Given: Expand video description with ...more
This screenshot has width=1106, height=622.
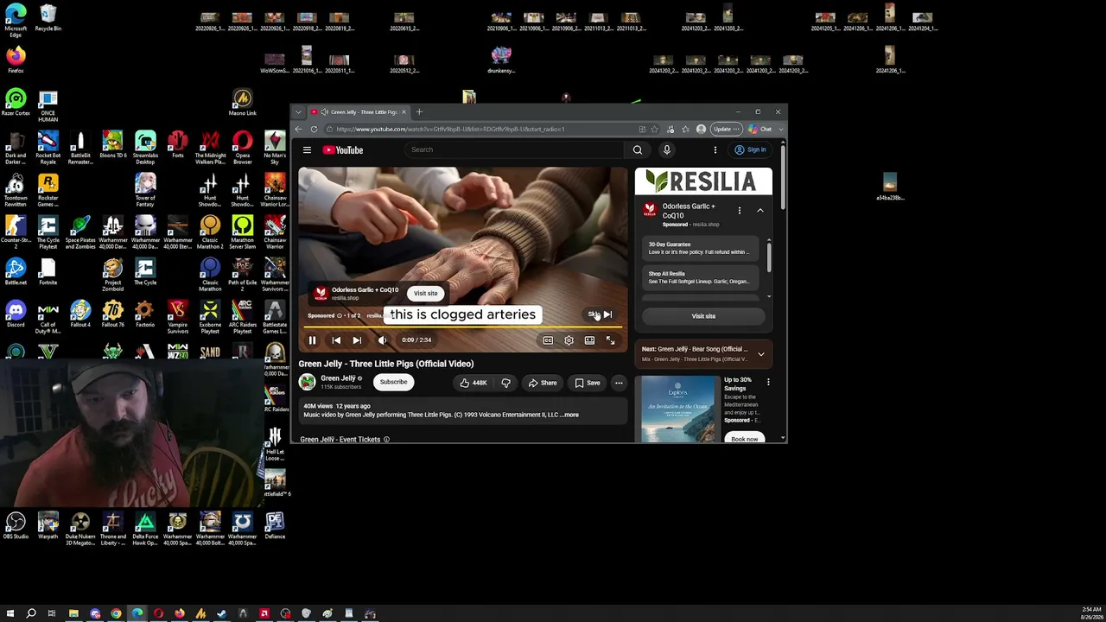Looking at the screenshot, I should coord(570,415).
